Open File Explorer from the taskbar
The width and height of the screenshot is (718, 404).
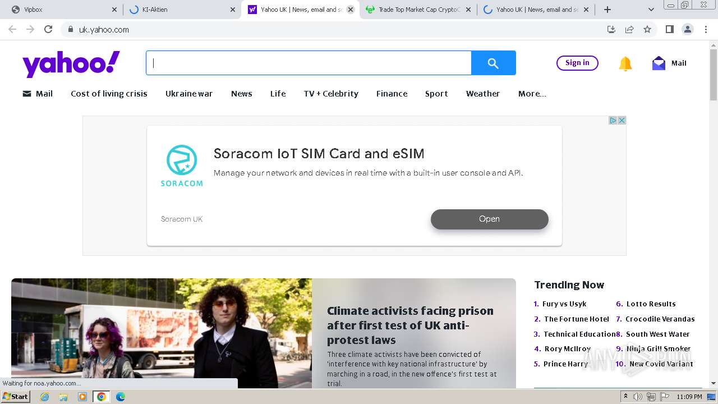pyautogui.click(x=63, y=397)
